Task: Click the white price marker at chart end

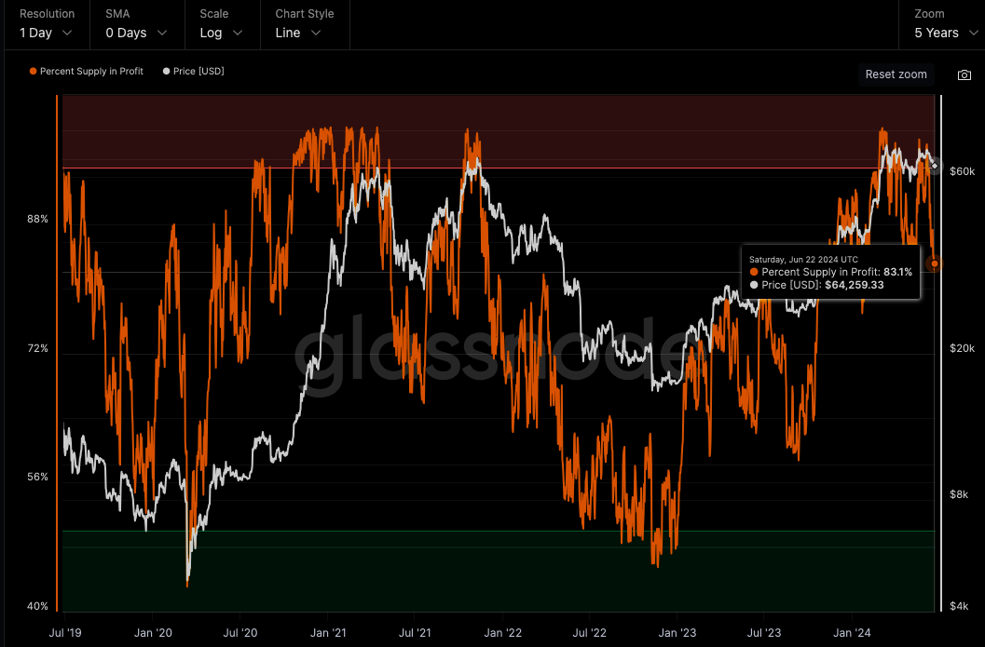Action: [x=934, y=166]
